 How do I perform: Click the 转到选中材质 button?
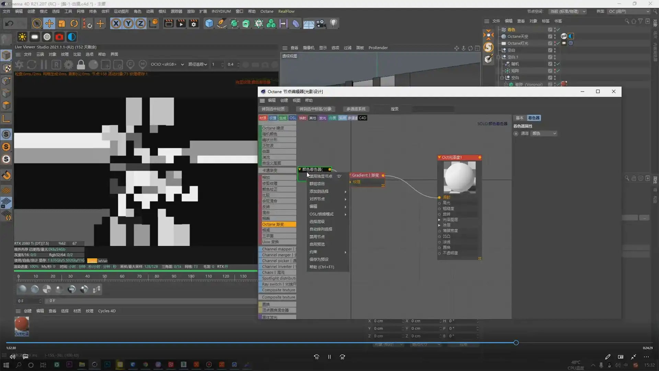click(x=273, y=109)
